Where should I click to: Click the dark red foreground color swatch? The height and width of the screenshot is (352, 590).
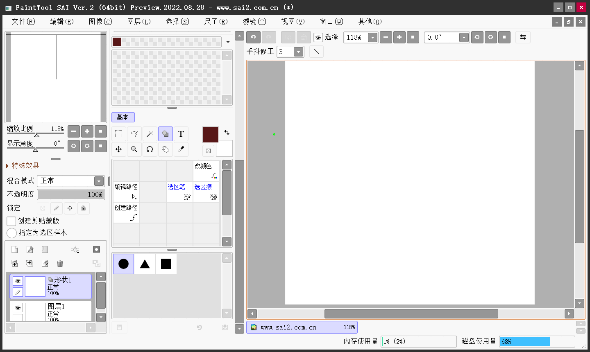click(x=211, y=135)
